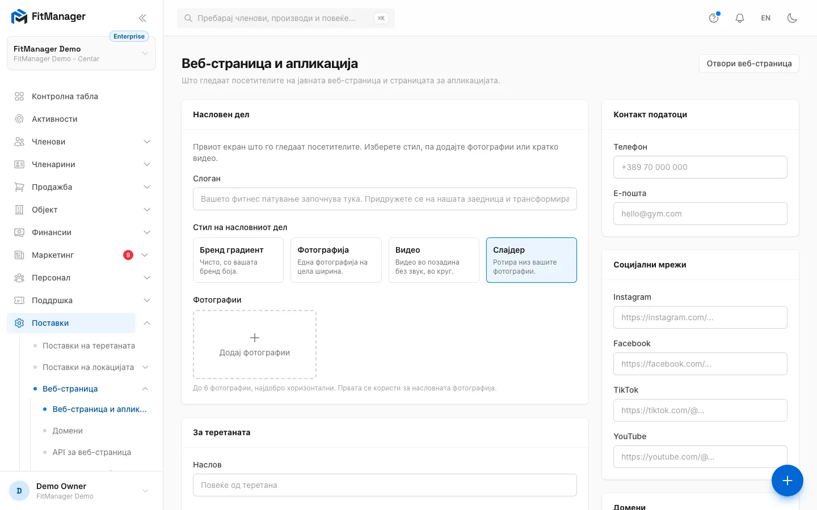
Task: Click the Контролна табла grid icon
Action: (x=19, y=96)
